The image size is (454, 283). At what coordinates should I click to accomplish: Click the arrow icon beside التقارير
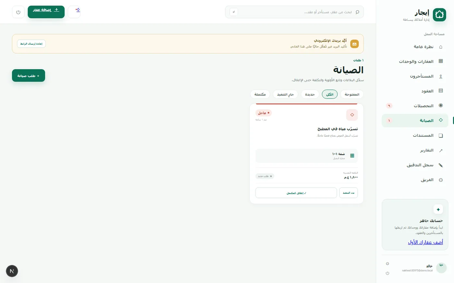441,150
